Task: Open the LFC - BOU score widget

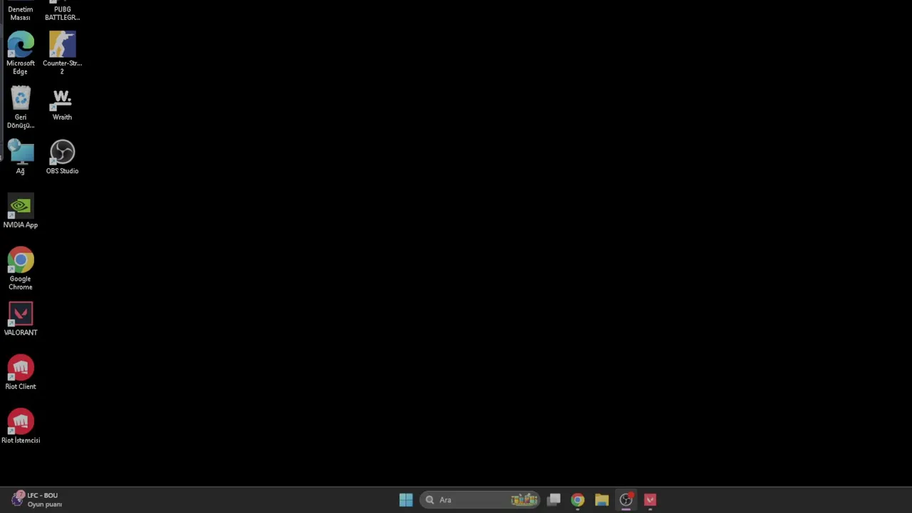Action: (x=37, y=499)
